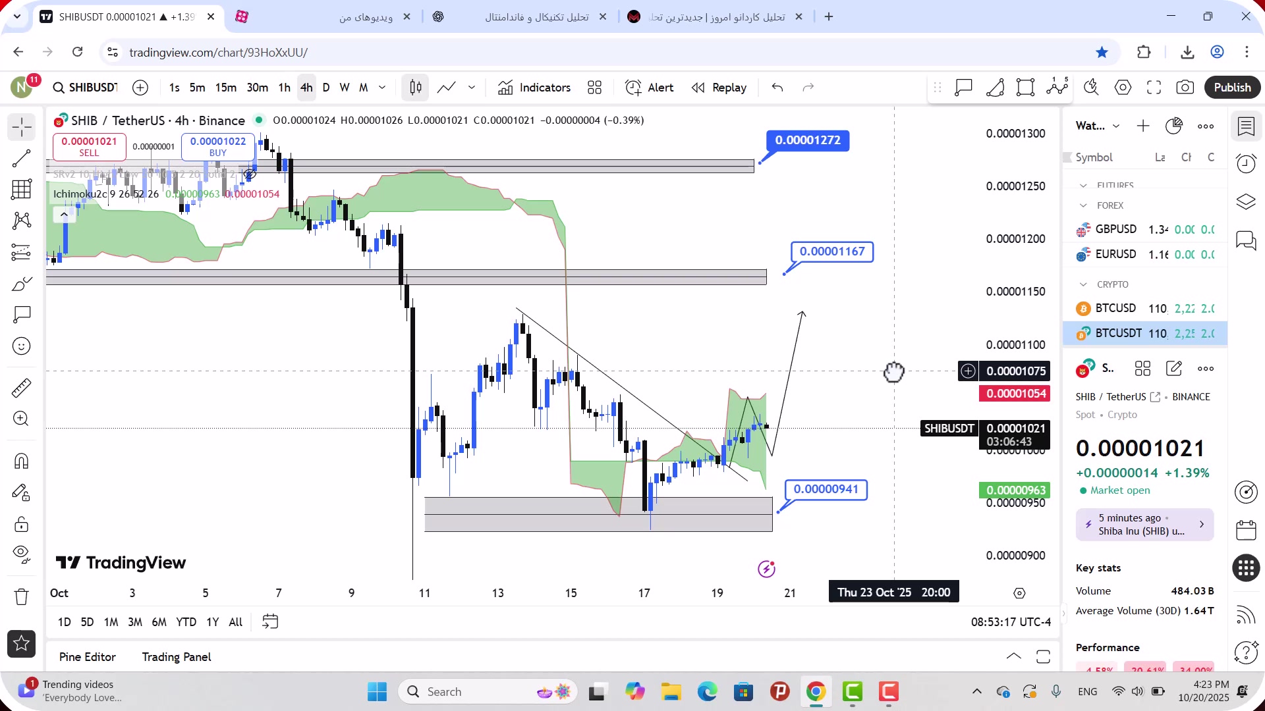The width and height of the screenshot is (1265, 711).
Task: Select the ruler measure tool
Action: tap(21, 388)
